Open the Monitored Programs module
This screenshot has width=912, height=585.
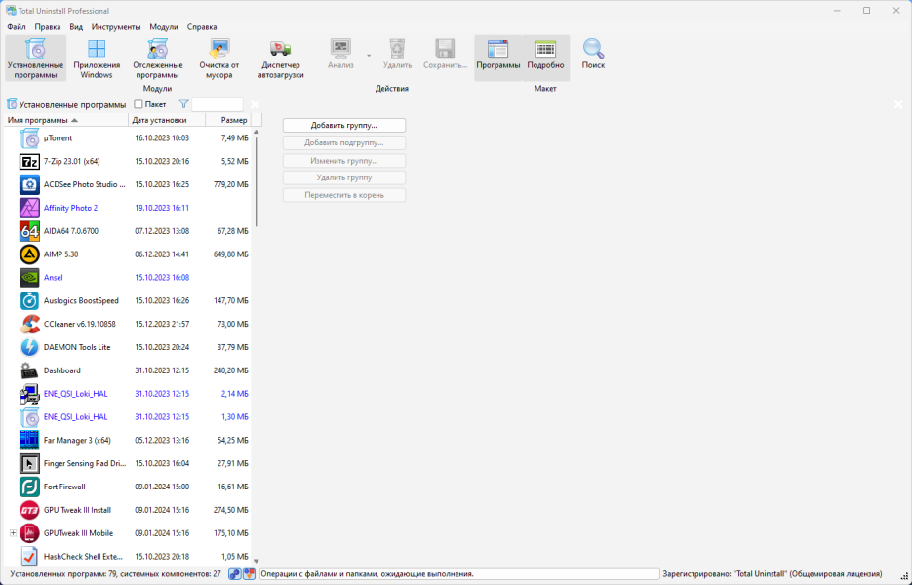pos(158,58)
